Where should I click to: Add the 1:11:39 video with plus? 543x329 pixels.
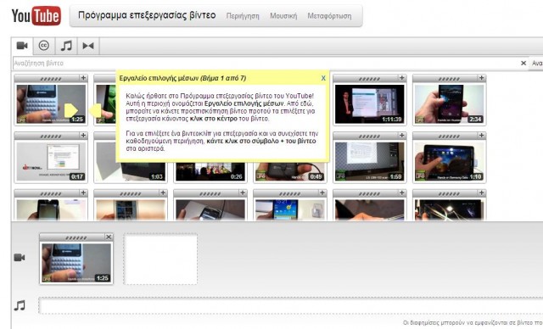[402, 78]
